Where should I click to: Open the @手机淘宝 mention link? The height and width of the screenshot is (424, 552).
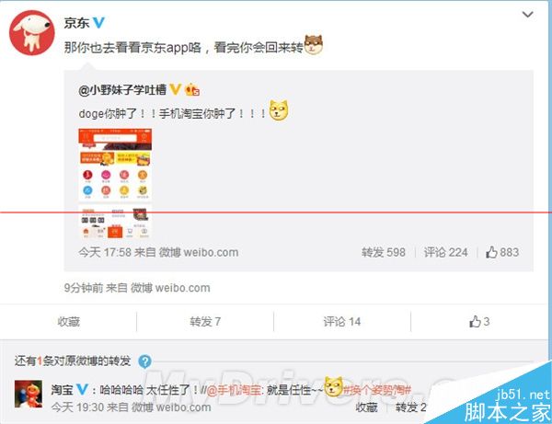pyautogui.click(x=234, y=390)
